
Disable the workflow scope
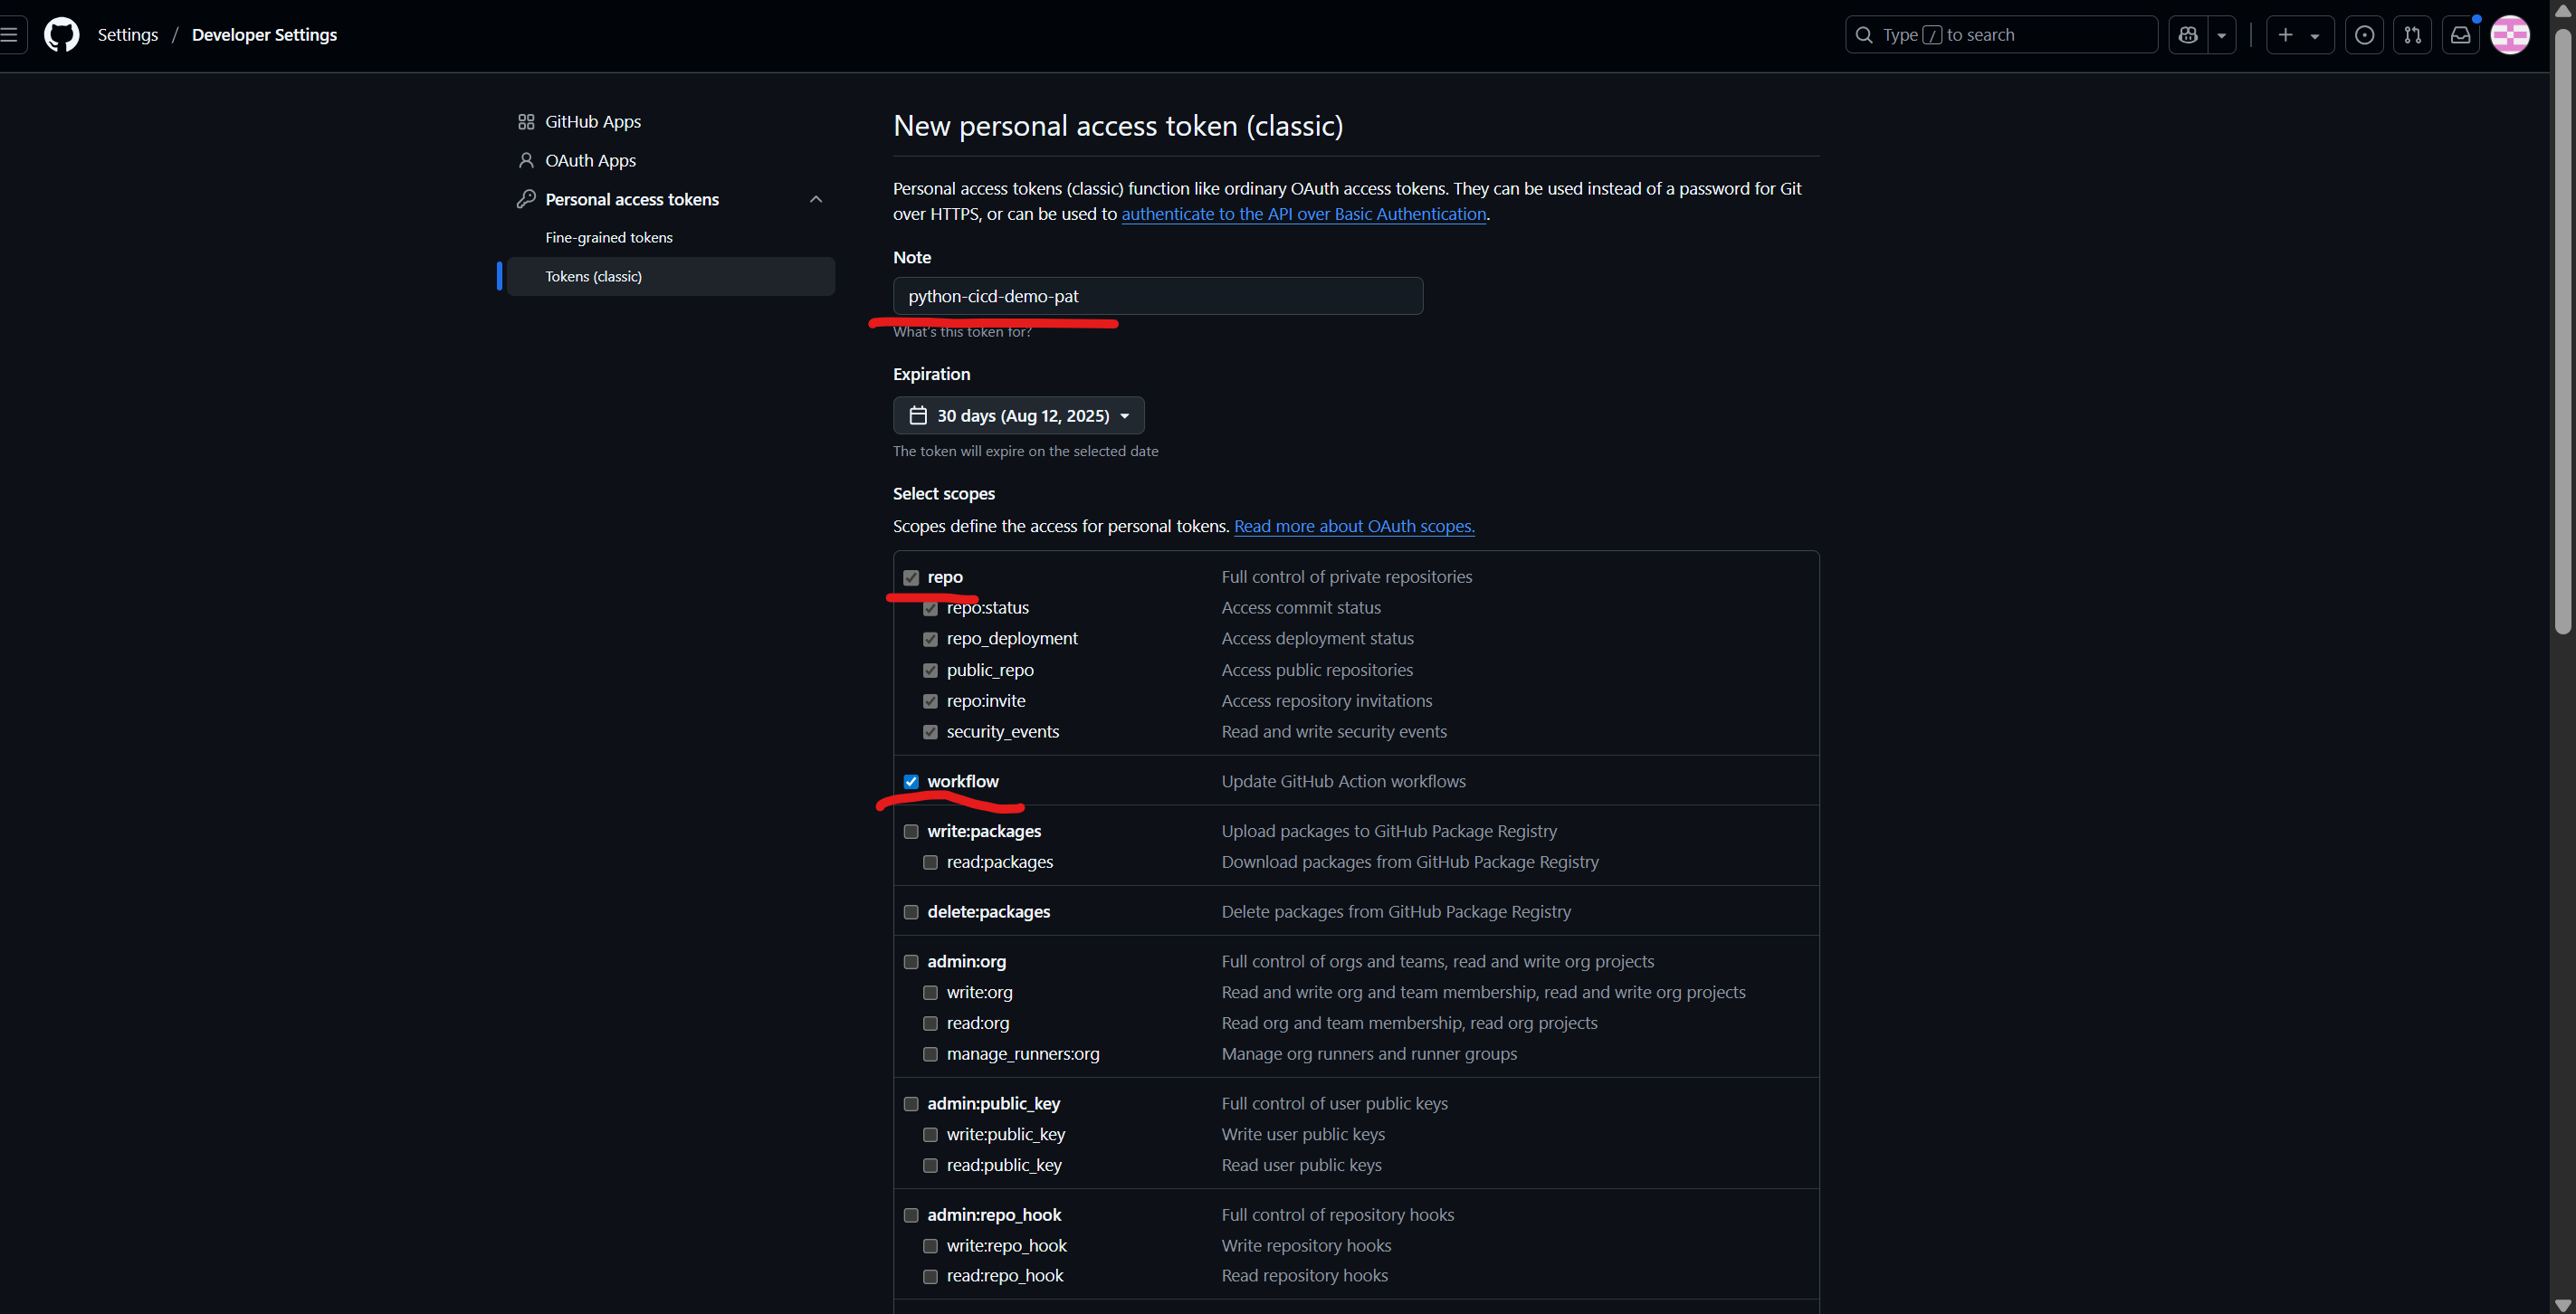coord(911,781)
